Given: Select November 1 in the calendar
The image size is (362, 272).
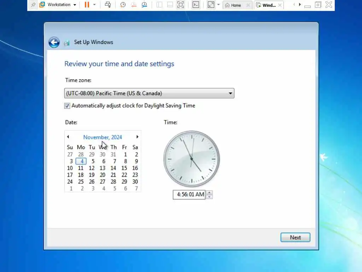Looking at the screenshot, I should [x=125, y=154].
